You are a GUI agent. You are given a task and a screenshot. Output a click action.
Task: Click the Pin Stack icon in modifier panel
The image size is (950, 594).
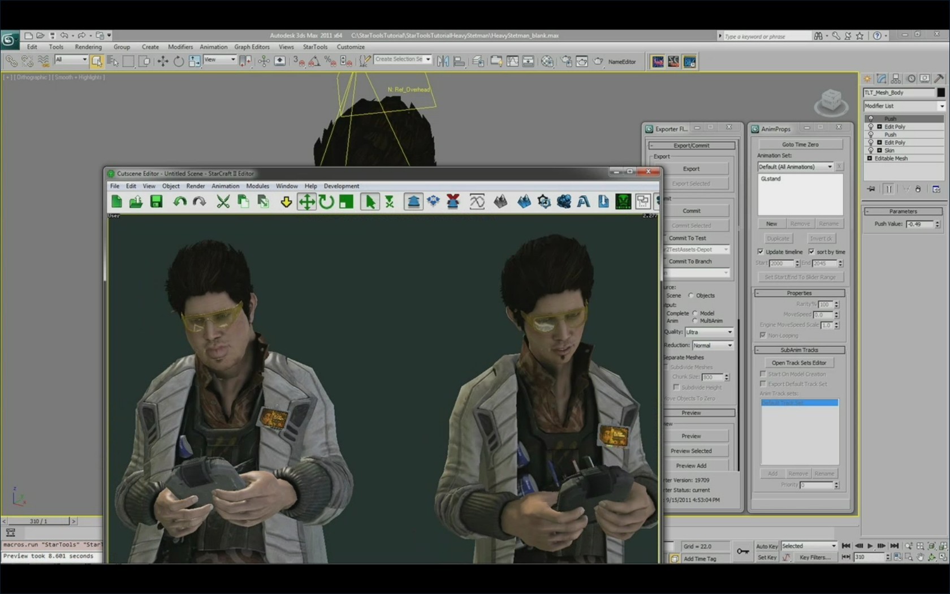click(871, 189)
